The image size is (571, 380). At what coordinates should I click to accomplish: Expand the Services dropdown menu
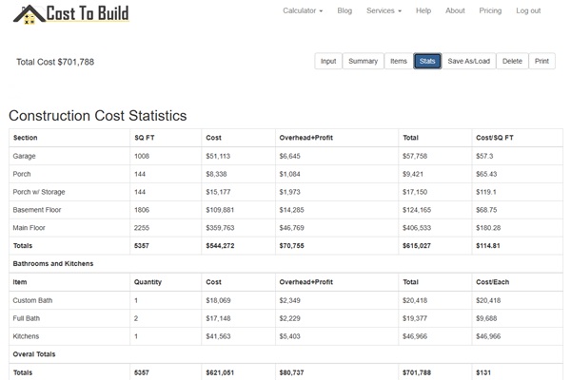click(384, 10)
